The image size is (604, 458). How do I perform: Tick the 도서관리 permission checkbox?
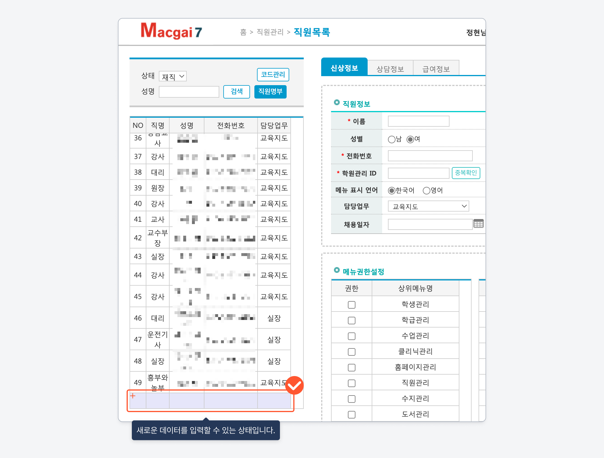coord(351,414)
